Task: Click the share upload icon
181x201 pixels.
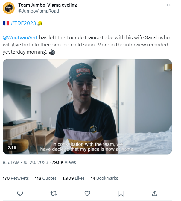Action: (x=154, y=193)
